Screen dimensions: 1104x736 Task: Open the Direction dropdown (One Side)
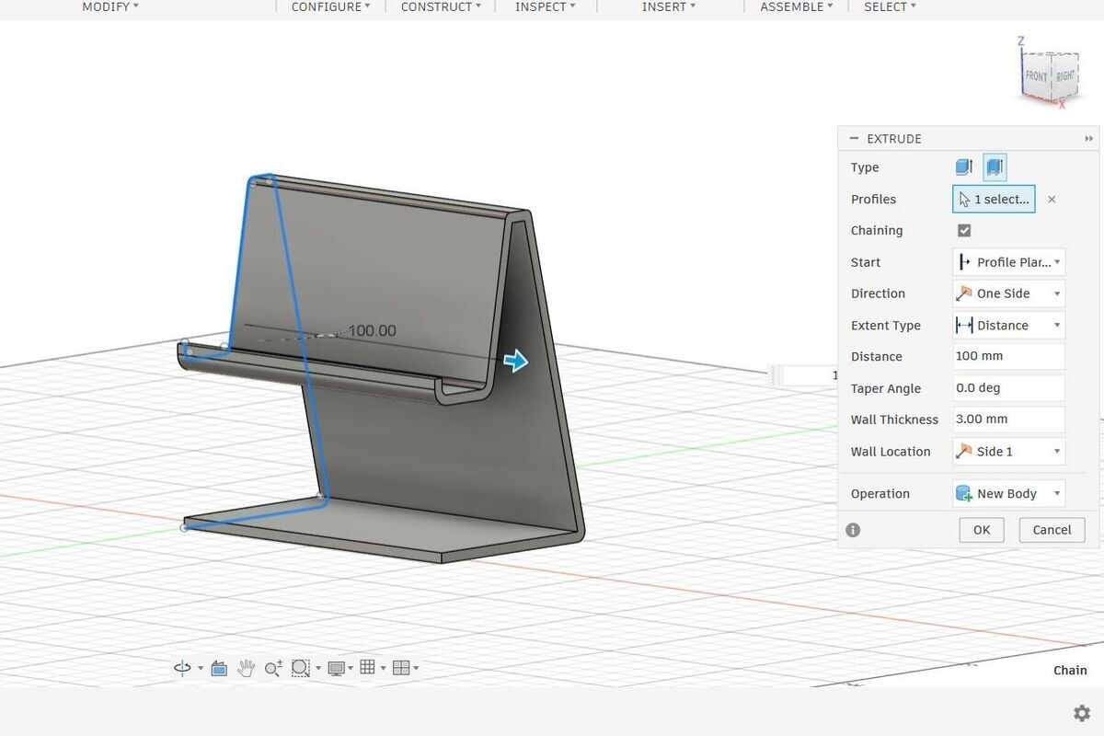click(1009, 293)
